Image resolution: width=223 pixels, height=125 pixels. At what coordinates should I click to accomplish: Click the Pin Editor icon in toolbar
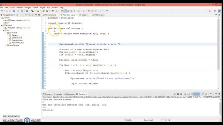(x=107, y=11)
